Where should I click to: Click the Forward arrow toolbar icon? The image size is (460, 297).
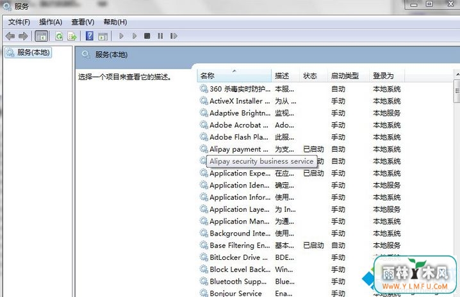point(23,36)
